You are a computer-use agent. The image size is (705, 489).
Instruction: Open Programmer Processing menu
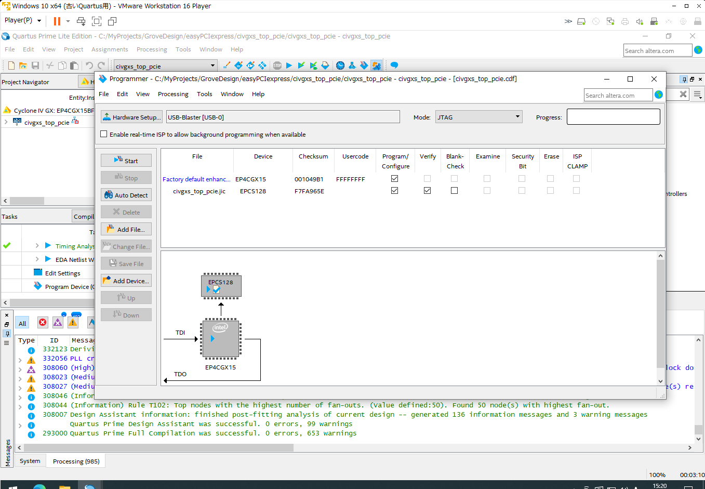(x=173, y=94)
